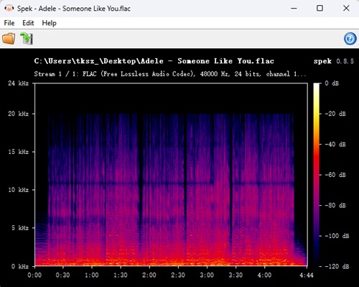
Task: Click the 4:00 time label
Action: tap(264, 275)
